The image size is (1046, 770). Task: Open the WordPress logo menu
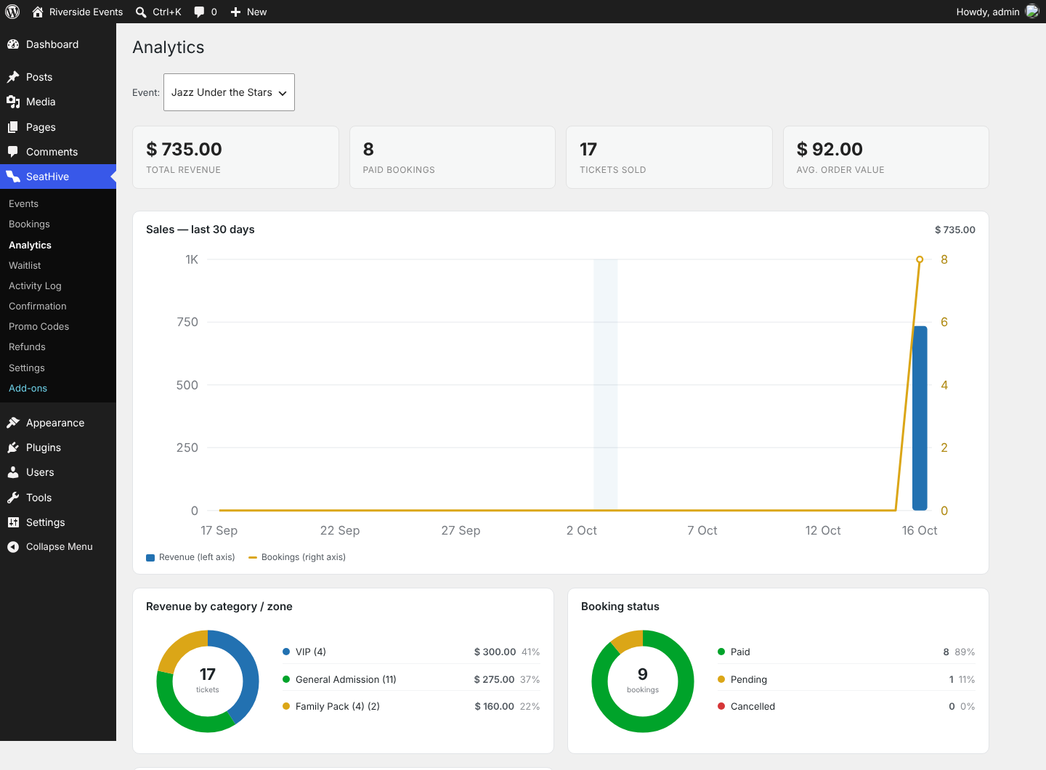click(x=12, y=12)
